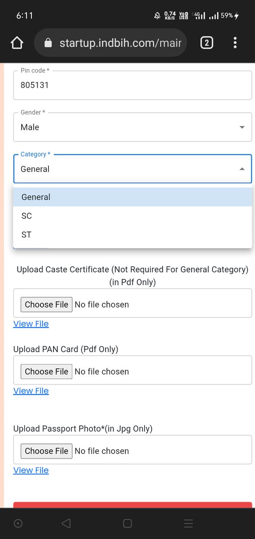Tap the Android back navigation triangle

66,523
